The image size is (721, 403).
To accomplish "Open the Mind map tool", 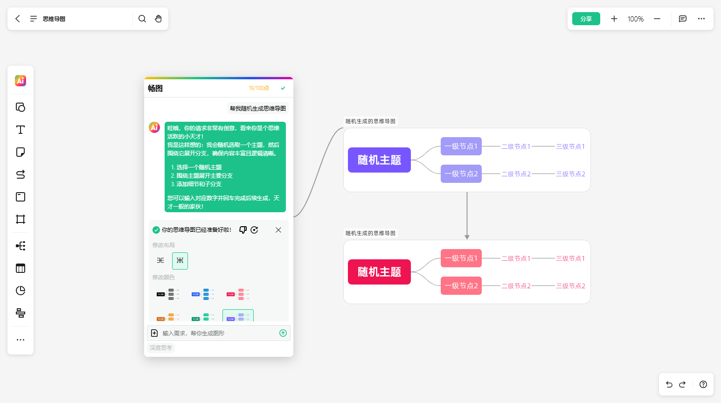I will [21, 246].
